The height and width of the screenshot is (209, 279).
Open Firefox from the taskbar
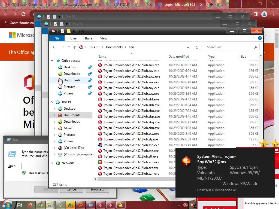(x=31, y=205)
